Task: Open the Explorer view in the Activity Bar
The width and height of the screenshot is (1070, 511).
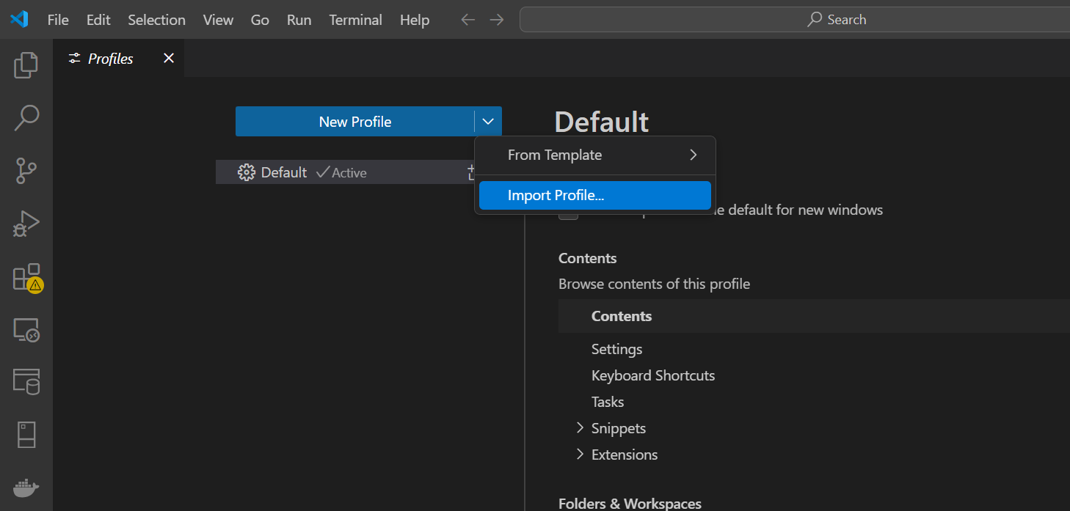Action: click(x=26, y=65)
